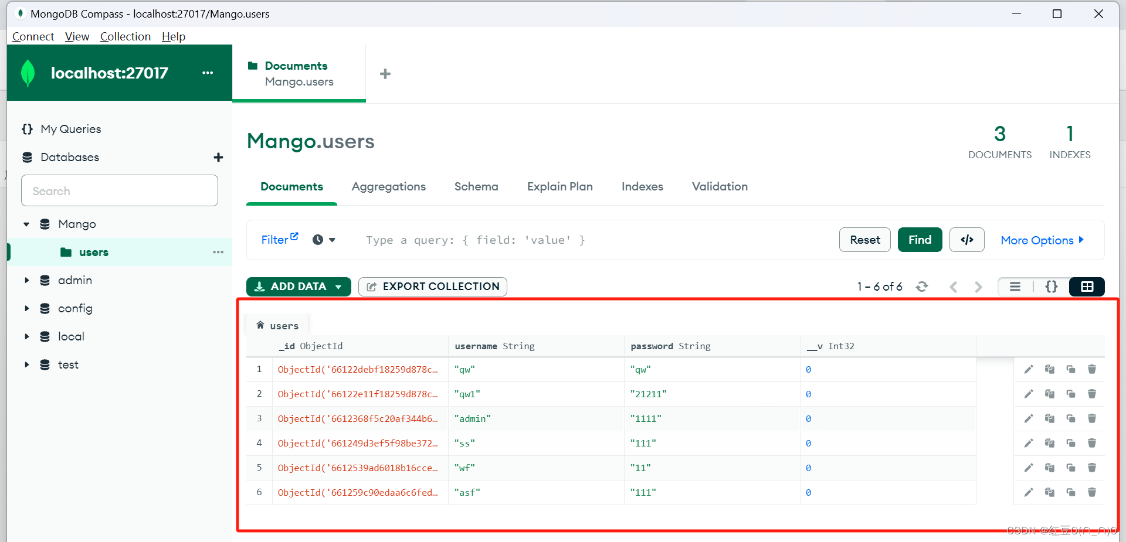Screen dimensions: 1126x542
Task: Copy the "admin" user document
Action: 1050,418
